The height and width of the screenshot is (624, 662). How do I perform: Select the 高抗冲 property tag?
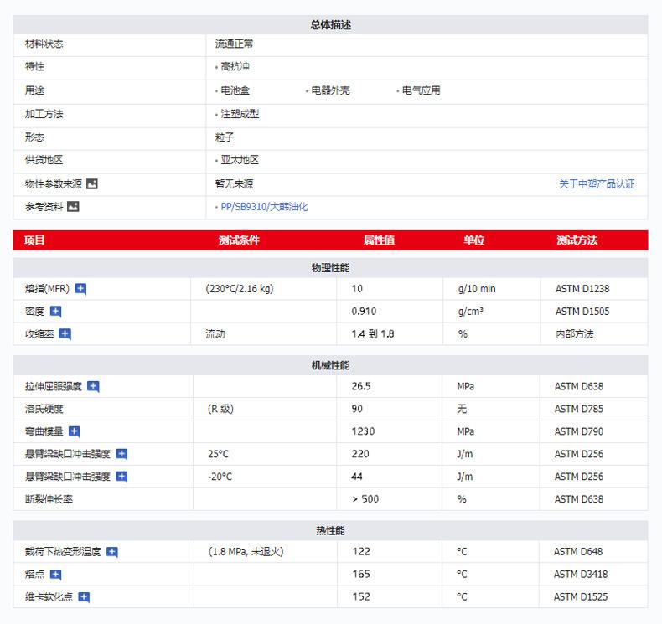235,67
